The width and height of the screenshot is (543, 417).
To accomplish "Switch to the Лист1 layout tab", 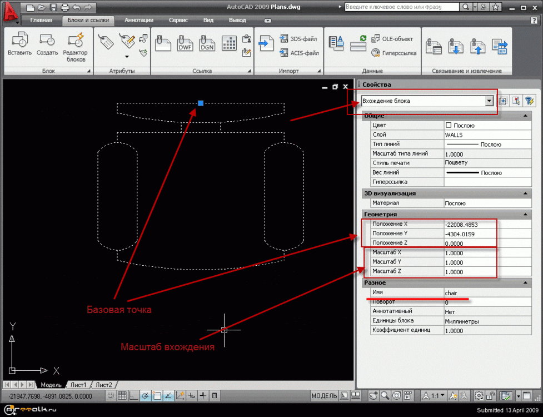I will 78,385.
